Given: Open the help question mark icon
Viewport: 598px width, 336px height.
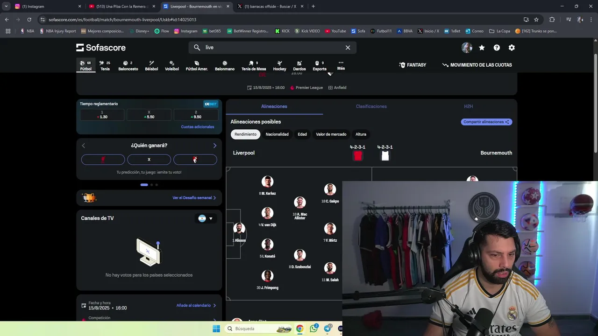Looking at the screenshot, I should pos(497,48).
